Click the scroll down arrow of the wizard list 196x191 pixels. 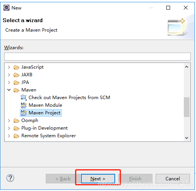point(186,138)
